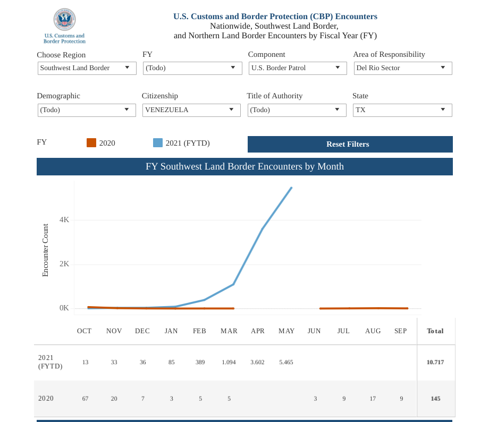Expand the Title of Authority dropdown
The image size is (489, 422).
(297, 110)
